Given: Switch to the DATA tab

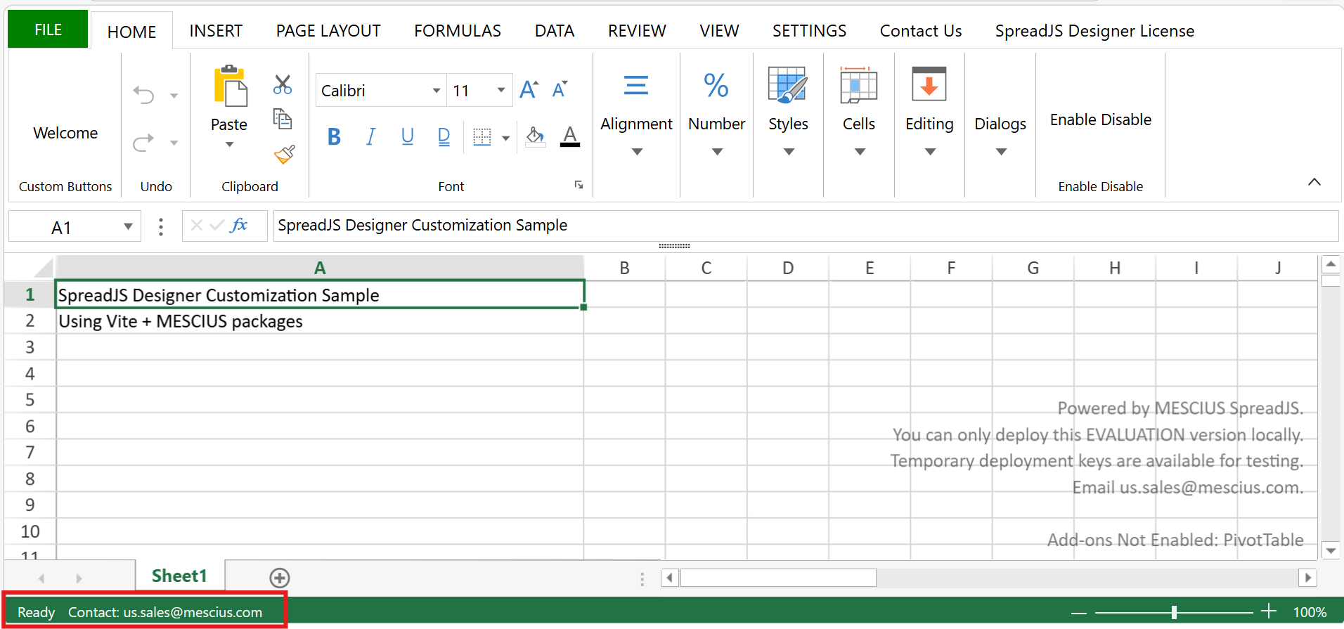Looking at the screenshot, I should 555,31.
